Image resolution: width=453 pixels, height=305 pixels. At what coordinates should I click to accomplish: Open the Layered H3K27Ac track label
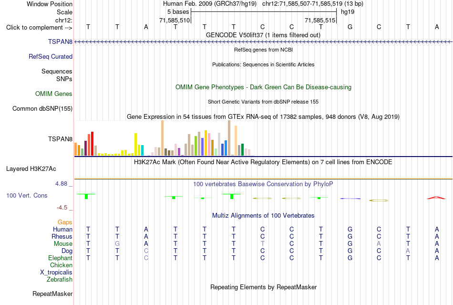click(31, 169)
